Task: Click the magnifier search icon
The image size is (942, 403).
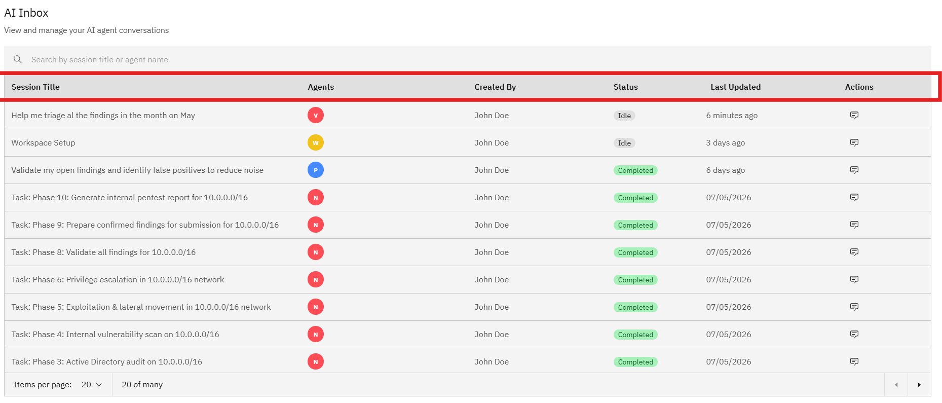Action: [x=18, y=59]
